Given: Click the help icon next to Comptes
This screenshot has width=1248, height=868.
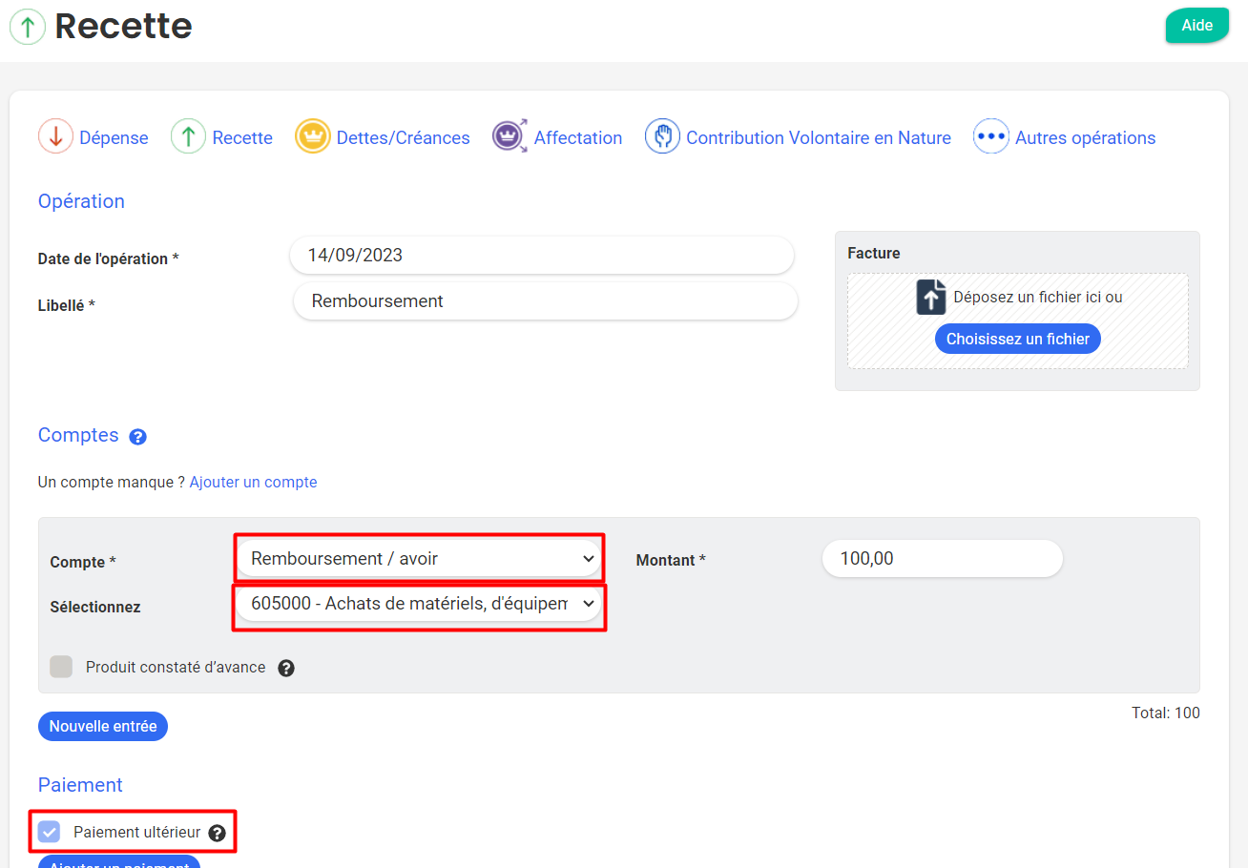Looking at the screenshot, I should coord(137,437).
